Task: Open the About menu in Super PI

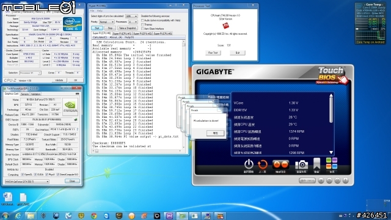Action: coord(115,37)
